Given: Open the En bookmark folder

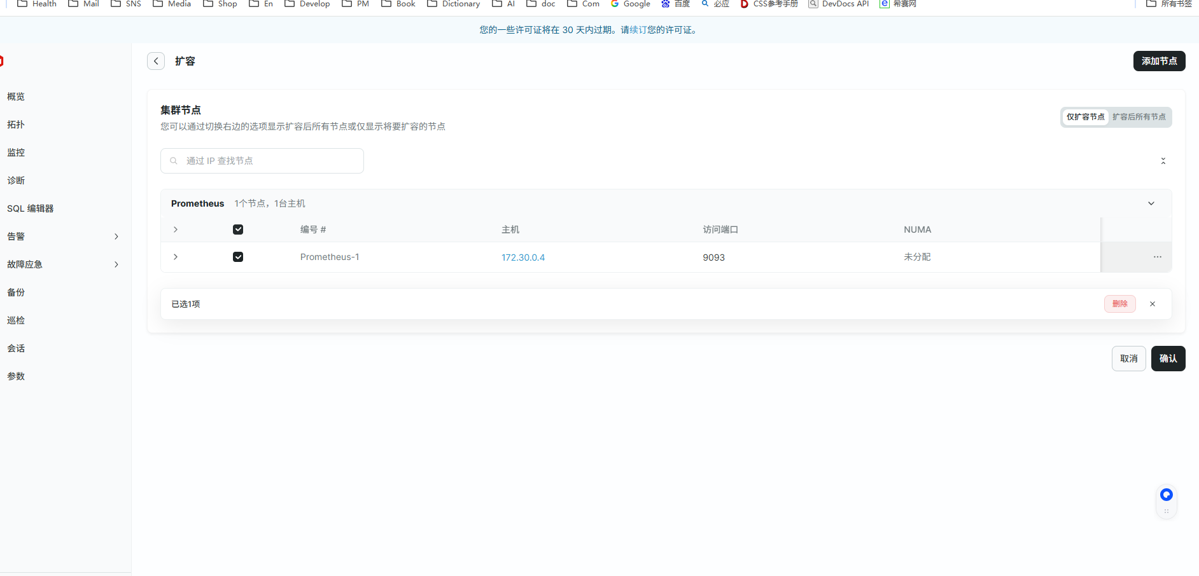Looking at the screenshot, I should click(261, 4).
